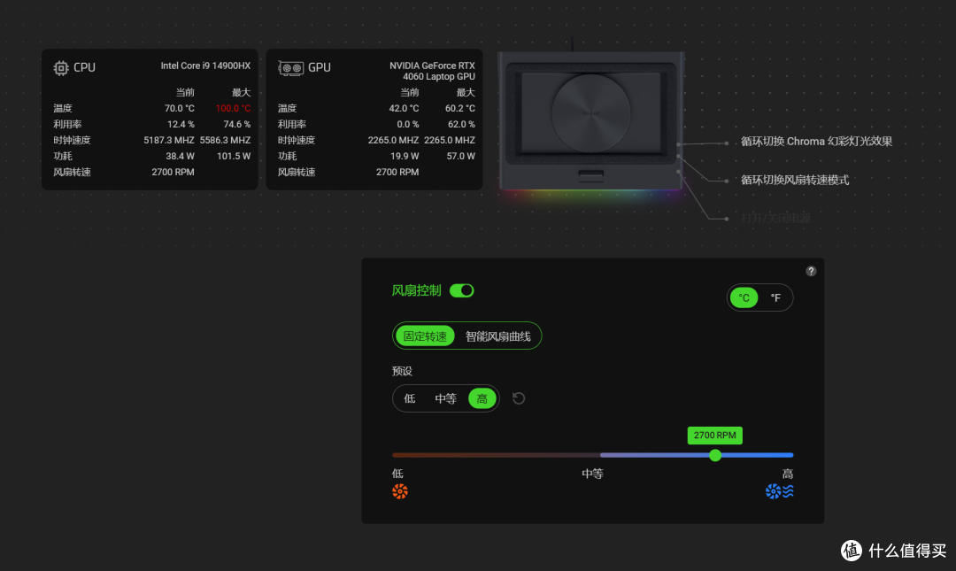Screen dimensions: 956x571
Task: Click the blue high-speed fan icon
Action: click(x=780, y=491)
